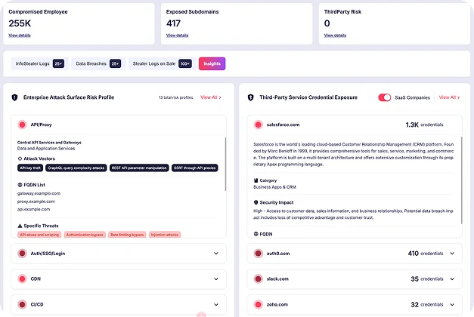
Task: Click the Attack Vectors diamond icon
Action: tap(20, 158)
